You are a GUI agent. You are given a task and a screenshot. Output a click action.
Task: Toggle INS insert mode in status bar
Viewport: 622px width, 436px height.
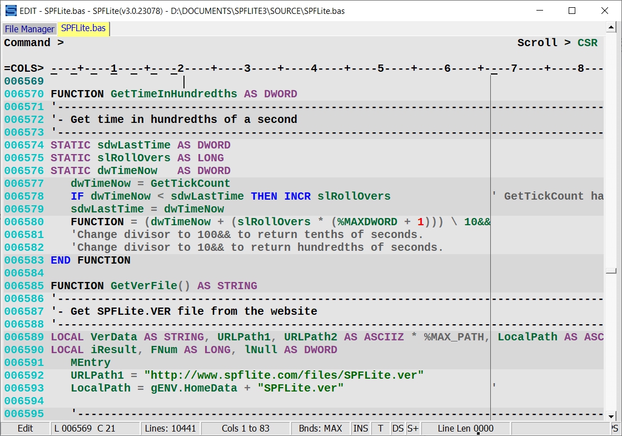[x=361, y=428]
